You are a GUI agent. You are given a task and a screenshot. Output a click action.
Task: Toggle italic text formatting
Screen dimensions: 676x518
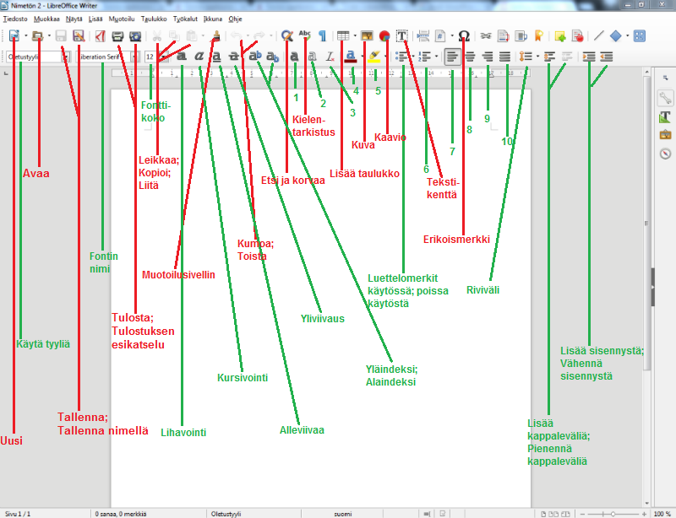click(199, 57)
